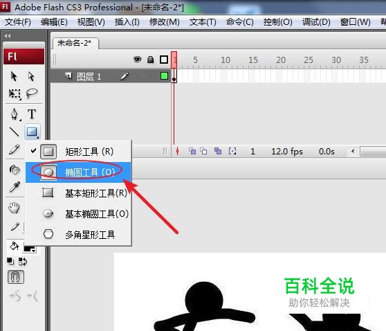
Task: Choose 椭圆工具 (O) from flyout
Action: coord(79,172)
